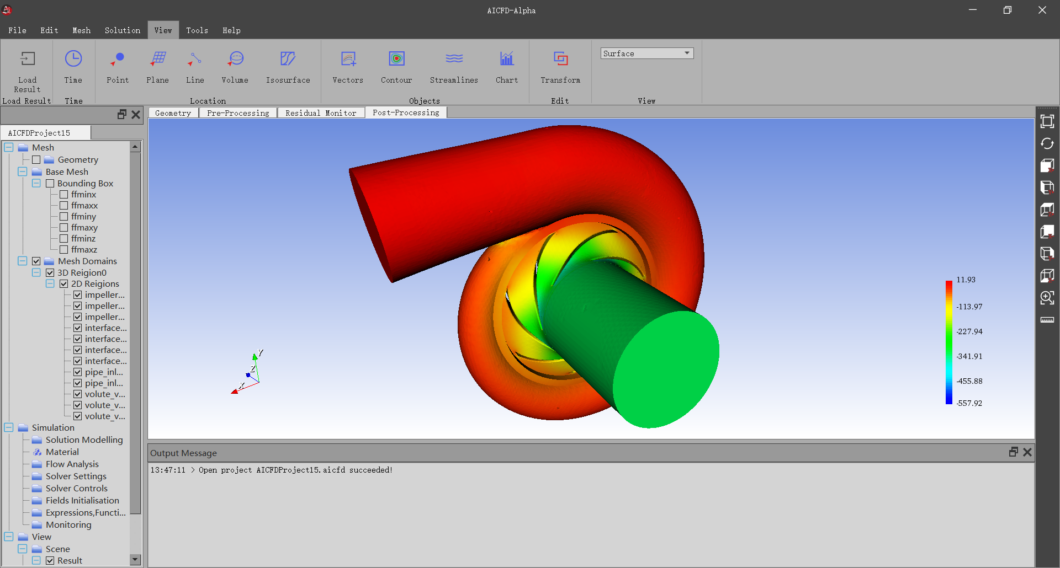The image size is (1060, 568).
Task: Collapse the Simulation node
Action: tap(9, 427)
